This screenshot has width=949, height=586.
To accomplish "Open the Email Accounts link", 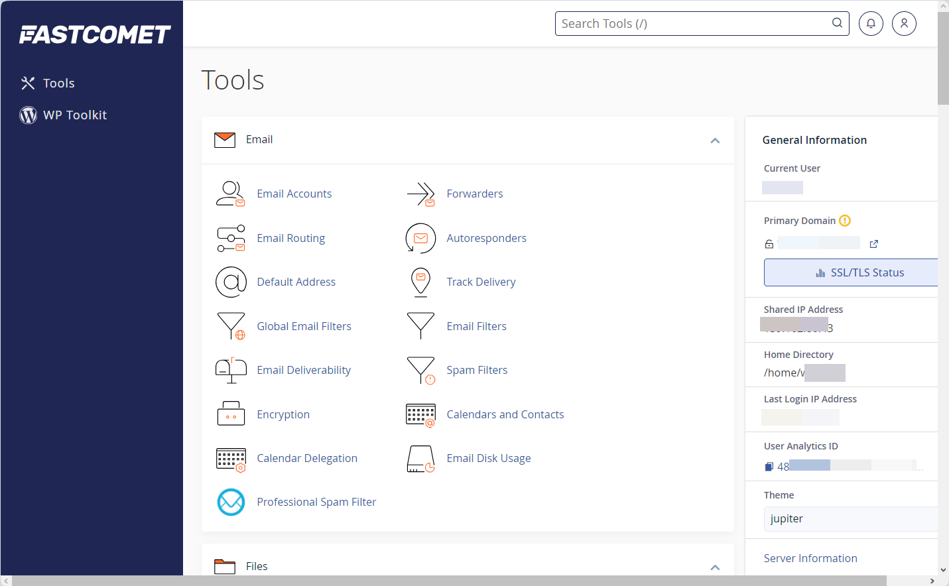I will click(294, 194).
